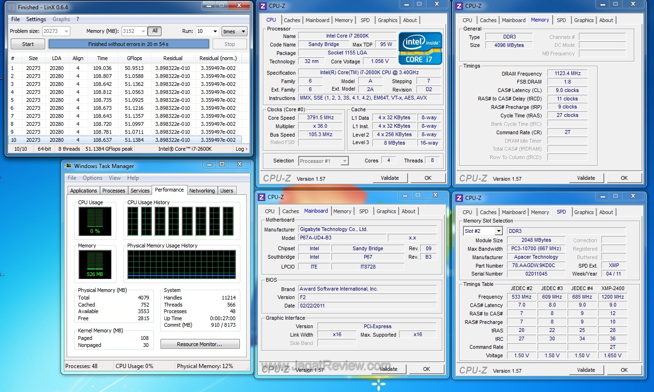Click the green Memory usage gauge
Screen dimensions: 654x392
[x=95, y=264]
